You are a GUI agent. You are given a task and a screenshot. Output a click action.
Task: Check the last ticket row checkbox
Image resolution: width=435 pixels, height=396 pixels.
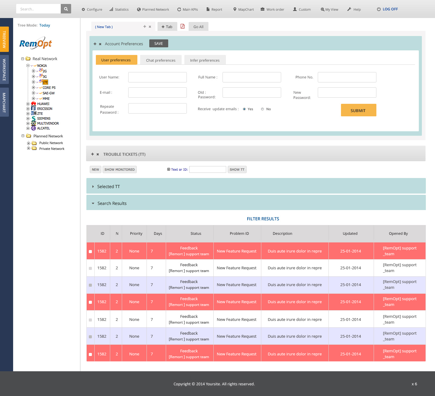pos(90,354)
